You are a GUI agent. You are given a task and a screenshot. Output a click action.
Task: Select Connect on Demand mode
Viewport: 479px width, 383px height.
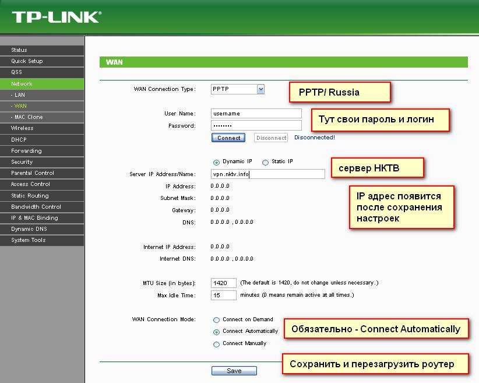tap(216, 320)
